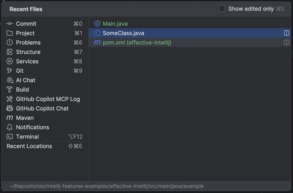Screen dimensions: 293x193
Task: Open the Terminal tool window
Action: tap(27, 137)
